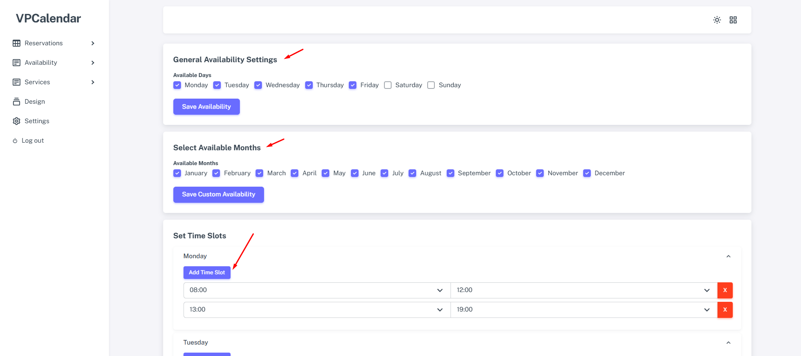Open Settings via the gear icon
Screen dimensions: 801x356
pos(17,121)
